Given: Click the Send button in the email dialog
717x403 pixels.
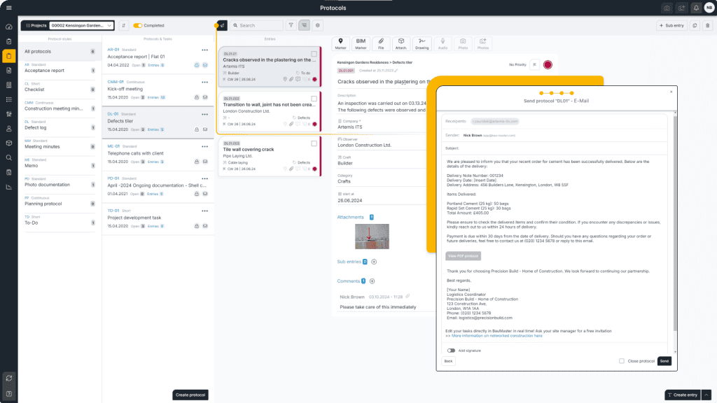Looking at the screenshot, I should pos(664,361).
